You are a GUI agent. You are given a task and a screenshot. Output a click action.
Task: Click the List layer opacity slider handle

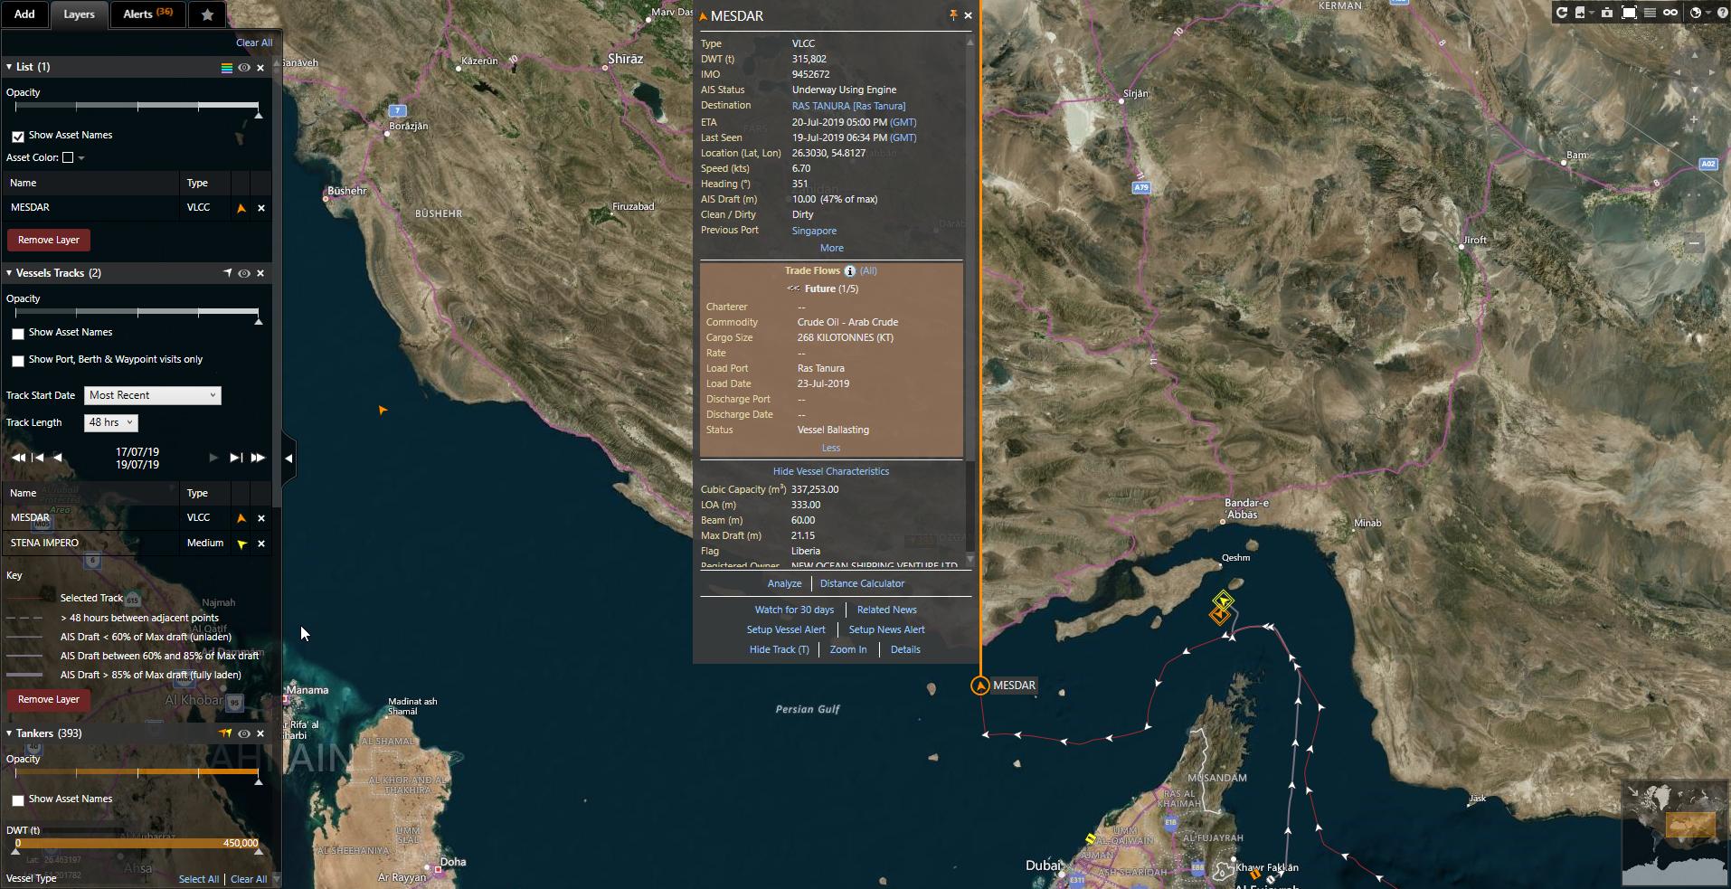click(259, 114)
